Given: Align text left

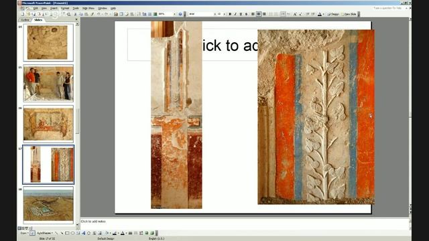Looking at the screenshot, I should pos(253,14).
